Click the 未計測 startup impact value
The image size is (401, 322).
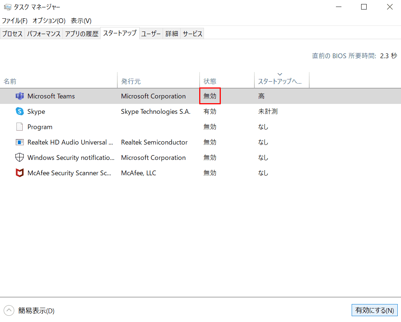pos(268,111)
